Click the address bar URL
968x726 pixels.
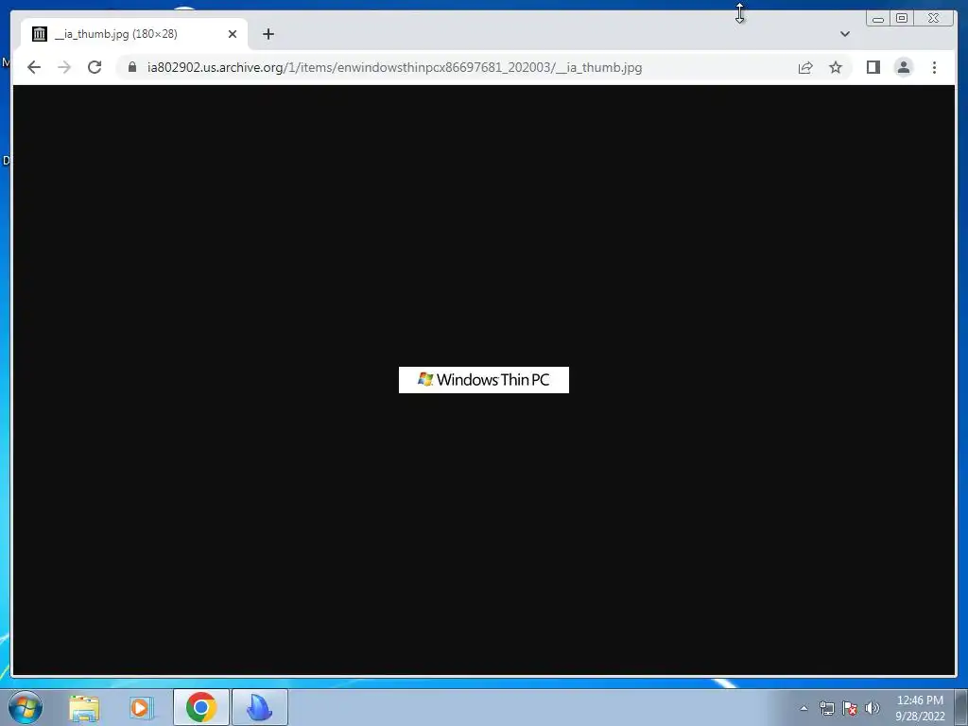tap(394, 67)
